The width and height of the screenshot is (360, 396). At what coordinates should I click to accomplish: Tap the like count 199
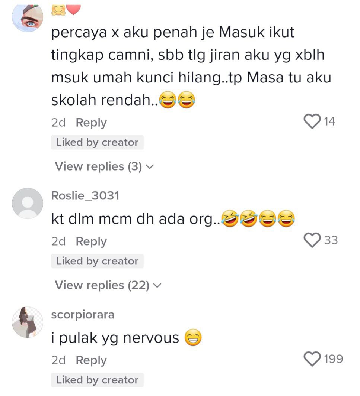tap(334, 359)
